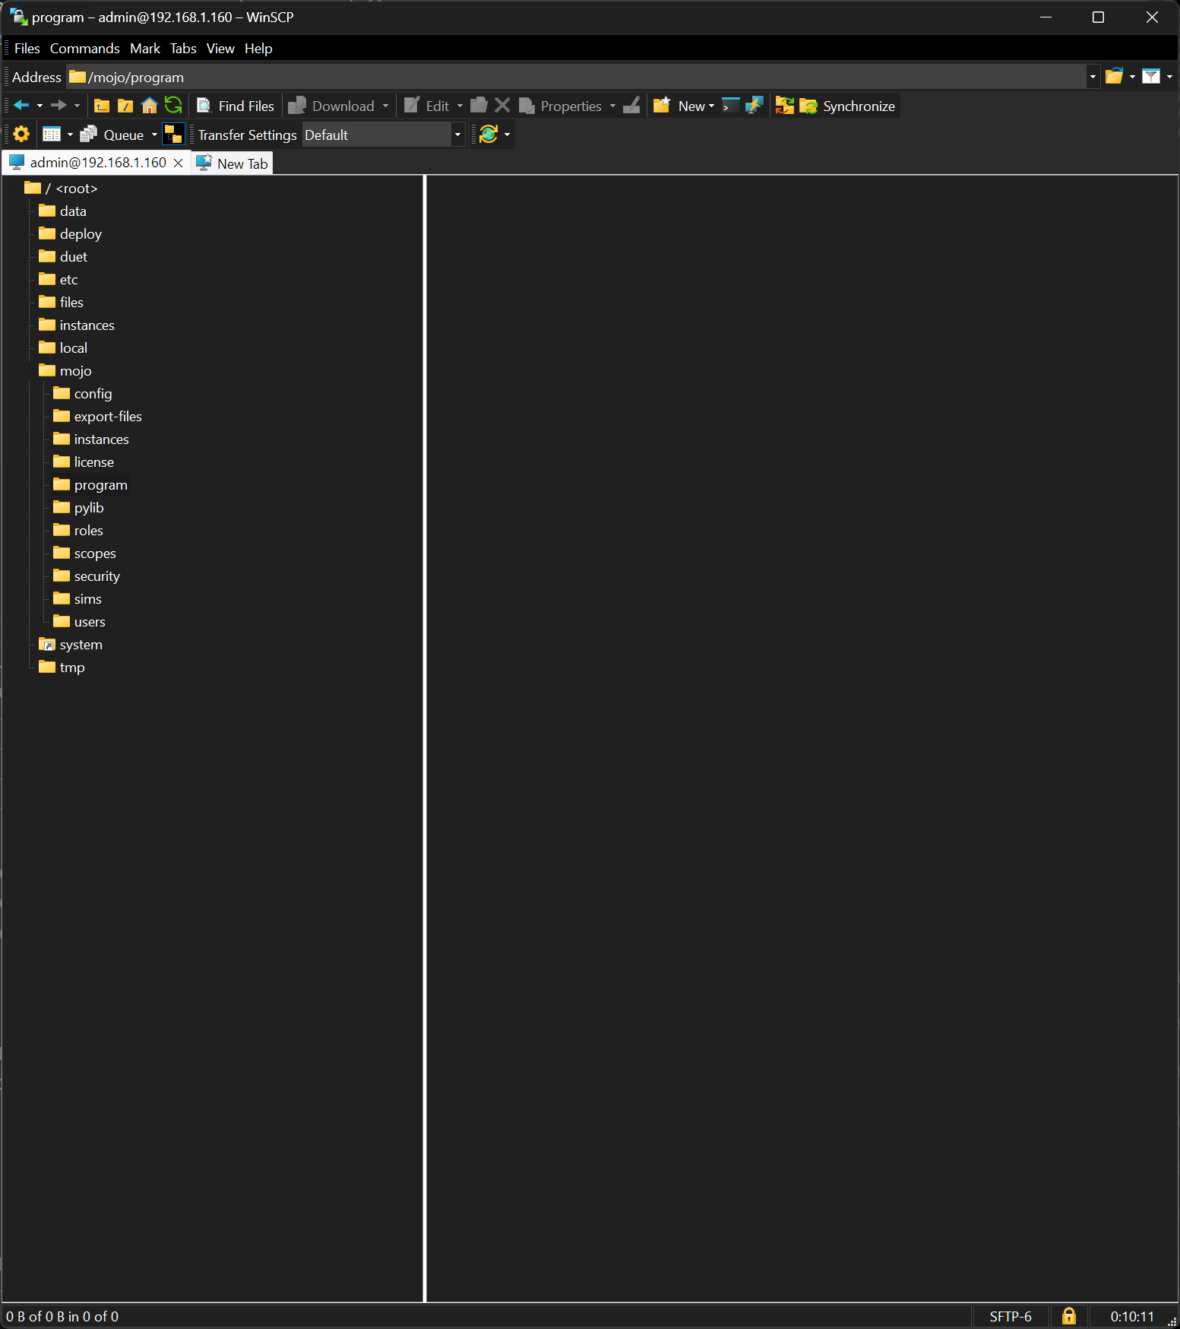Click the open directory bookmark icon
The width and height of the screenshot is (1180, 1329).
pos(1115,76)
